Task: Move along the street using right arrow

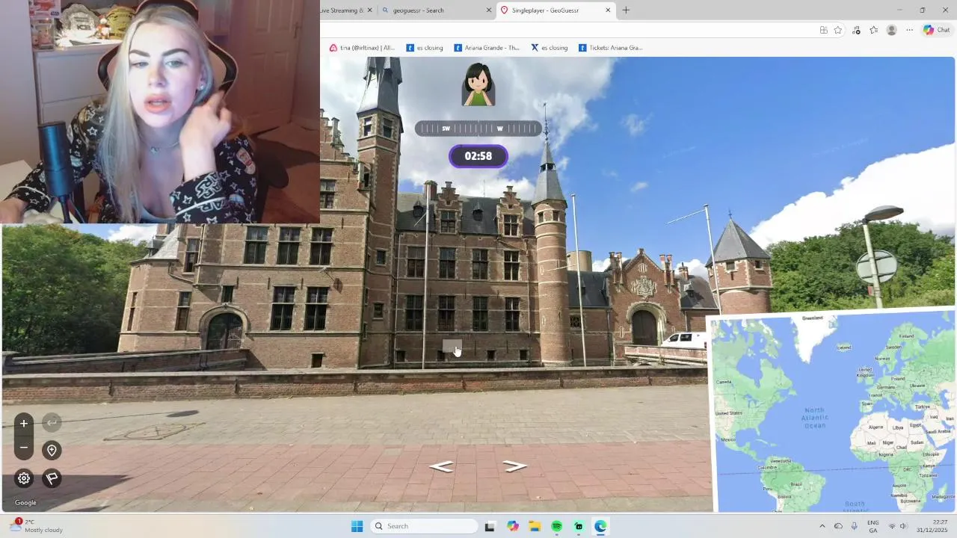Action: [x=514, y=466]
